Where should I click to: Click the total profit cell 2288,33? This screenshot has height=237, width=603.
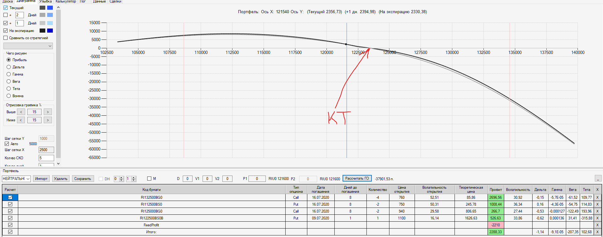[x=496, y=232]
